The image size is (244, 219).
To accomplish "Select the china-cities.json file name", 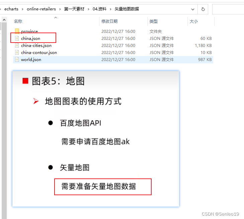I will coord(36,46).
